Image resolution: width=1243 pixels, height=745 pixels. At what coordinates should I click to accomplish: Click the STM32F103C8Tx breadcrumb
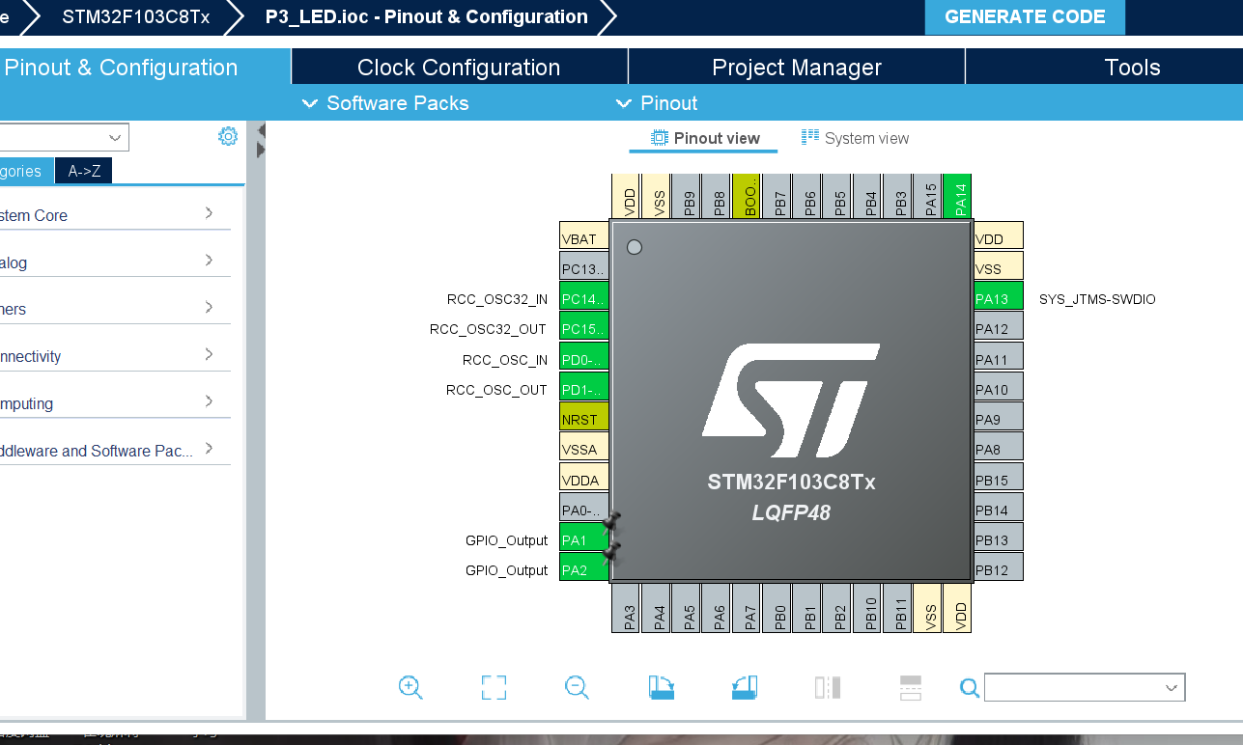[136, 16]
